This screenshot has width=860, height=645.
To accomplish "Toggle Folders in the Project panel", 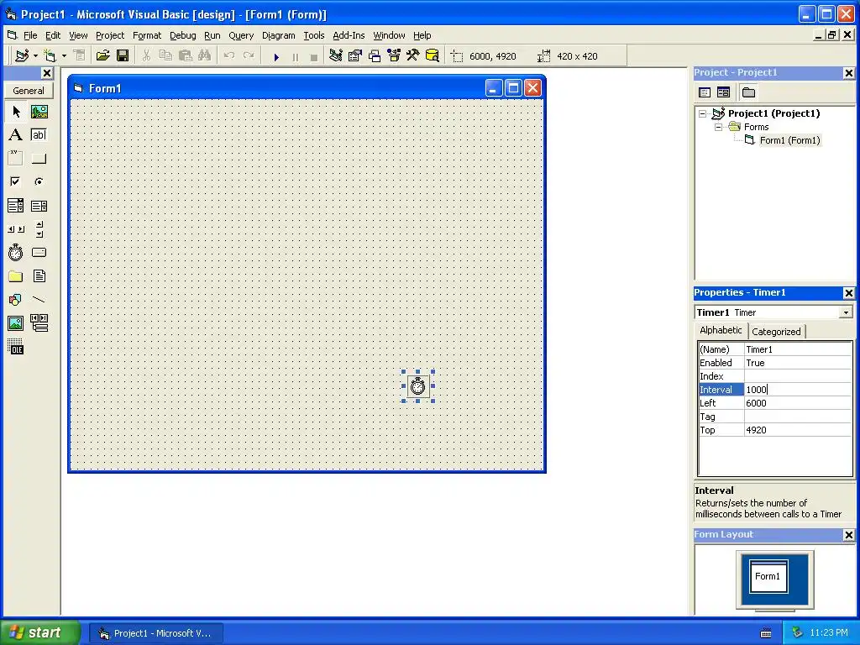I will 748,92.
